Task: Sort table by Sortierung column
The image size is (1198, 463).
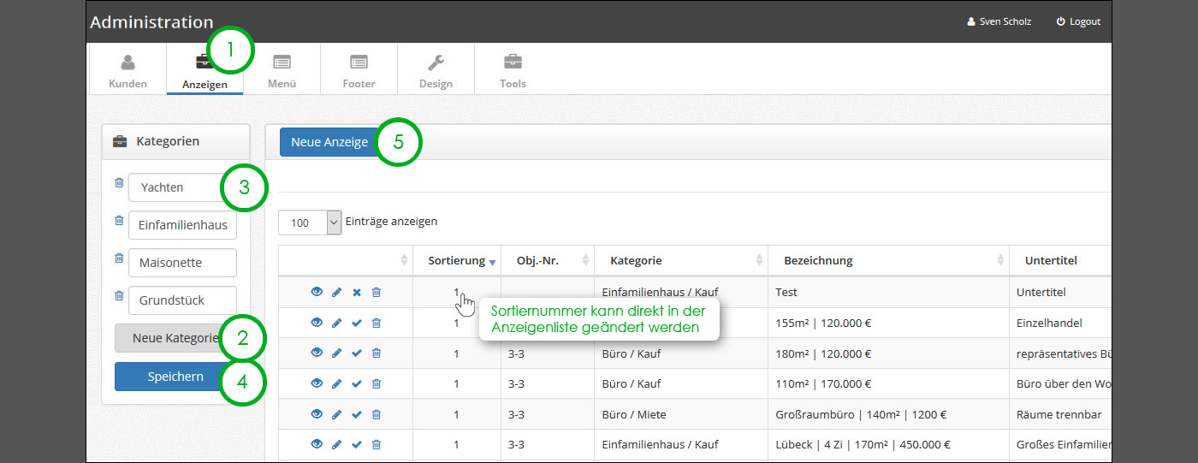Action: [x=457, y=261]
